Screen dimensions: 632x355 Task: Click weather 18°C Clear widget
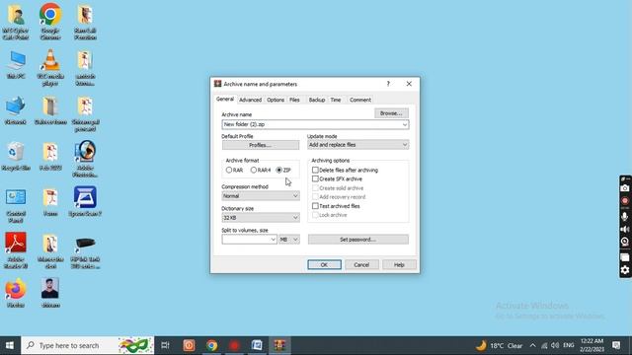pos(499,345)
